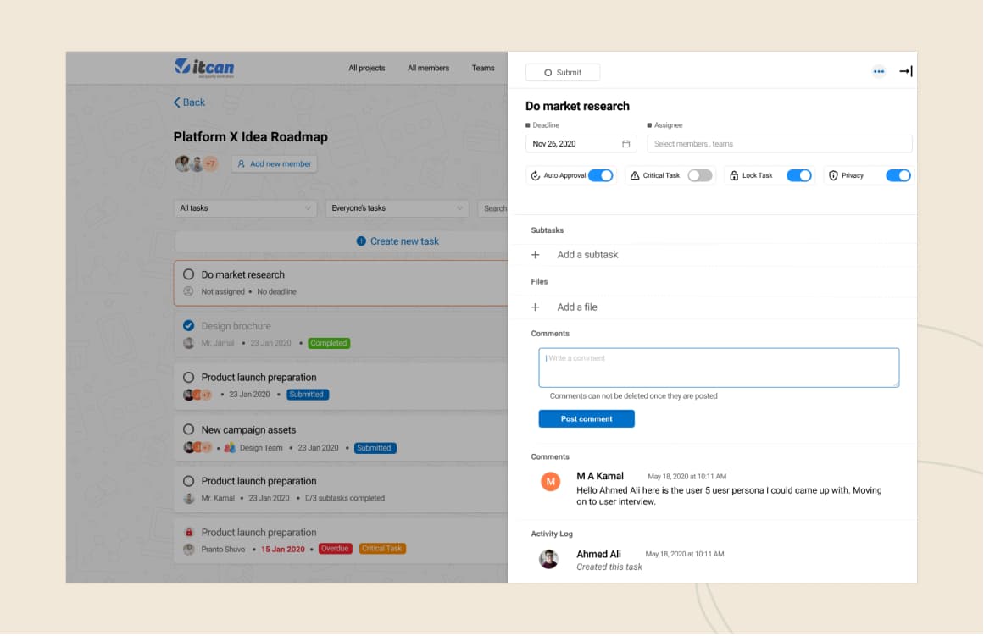Click the itcan logo icon
The width and height of the screenshot is (984, 636).
pos(182,66)
